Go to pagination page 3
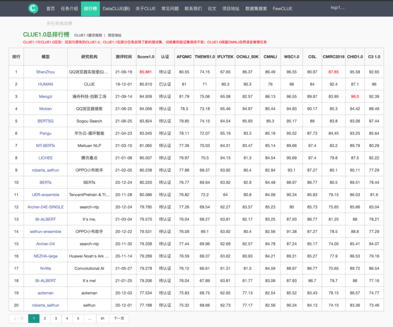Viewport: 393px width, 327px height. click(56, 319)
